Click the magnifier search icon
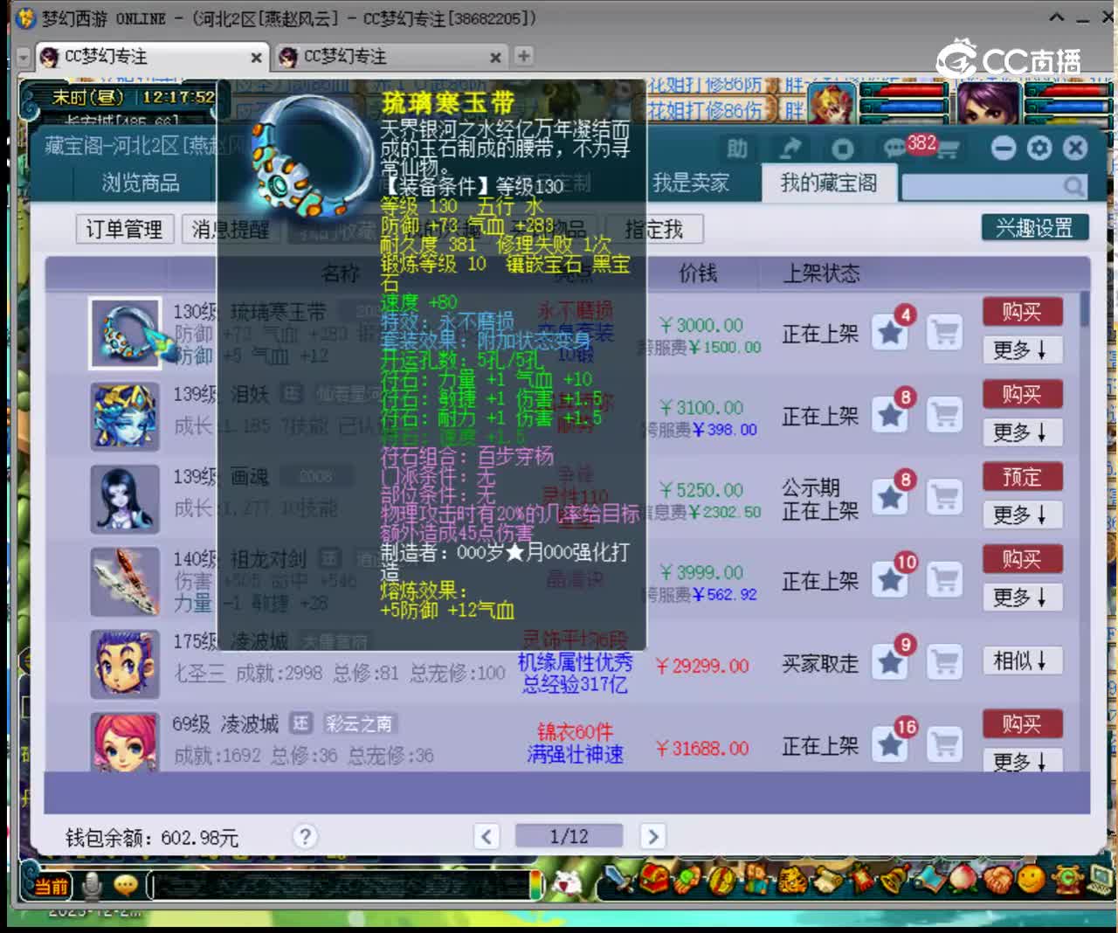 [1073, 186]
